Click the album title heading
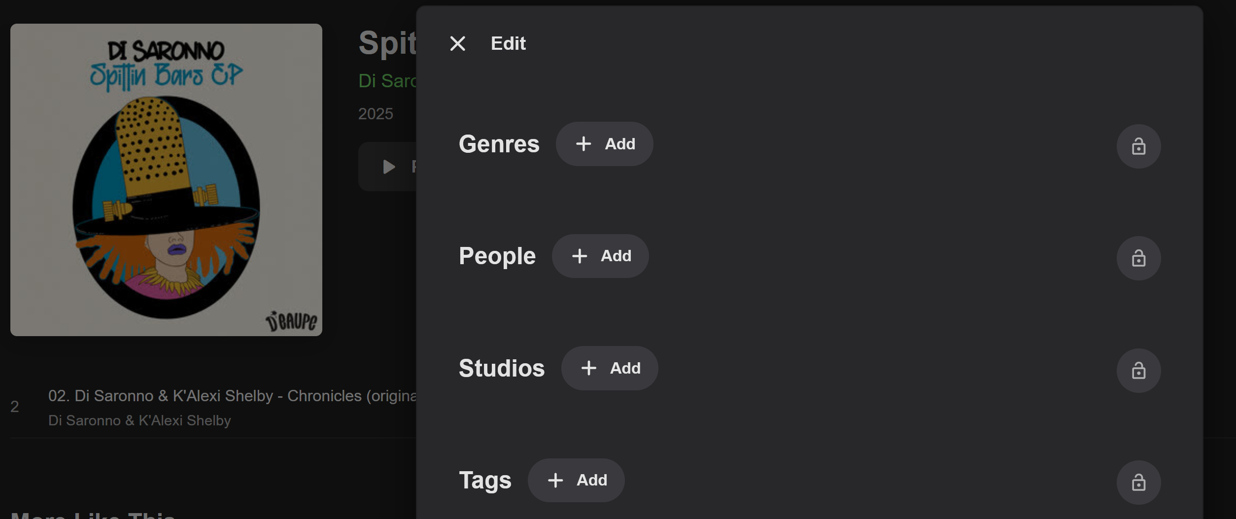 pyautogui.click(x=387, y=43)
